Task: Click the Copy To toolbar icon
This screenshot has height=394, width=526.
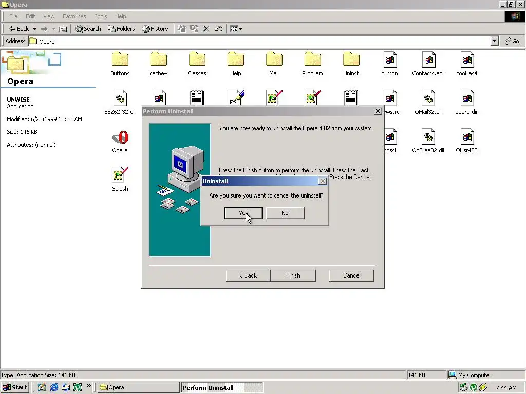Action: (x=194, y=29)
